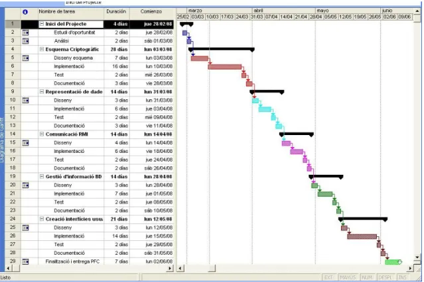Image resolution: width=424 pixels, height=282 pixels.
Task: Click the NUM status bar indicator
Action: [367, 277]
